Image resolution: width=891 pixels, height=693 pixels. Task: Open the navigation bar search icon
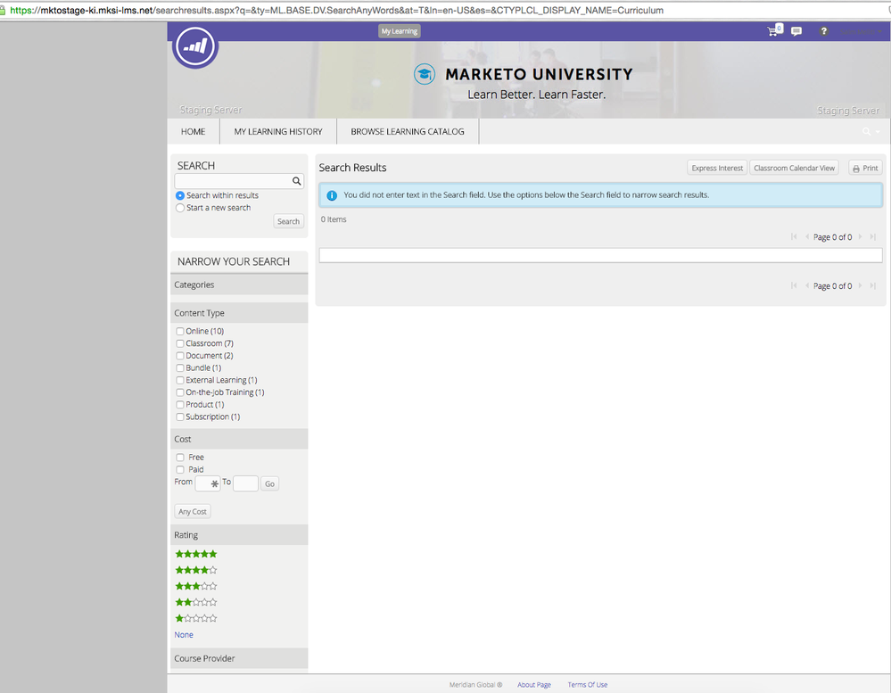867,131
